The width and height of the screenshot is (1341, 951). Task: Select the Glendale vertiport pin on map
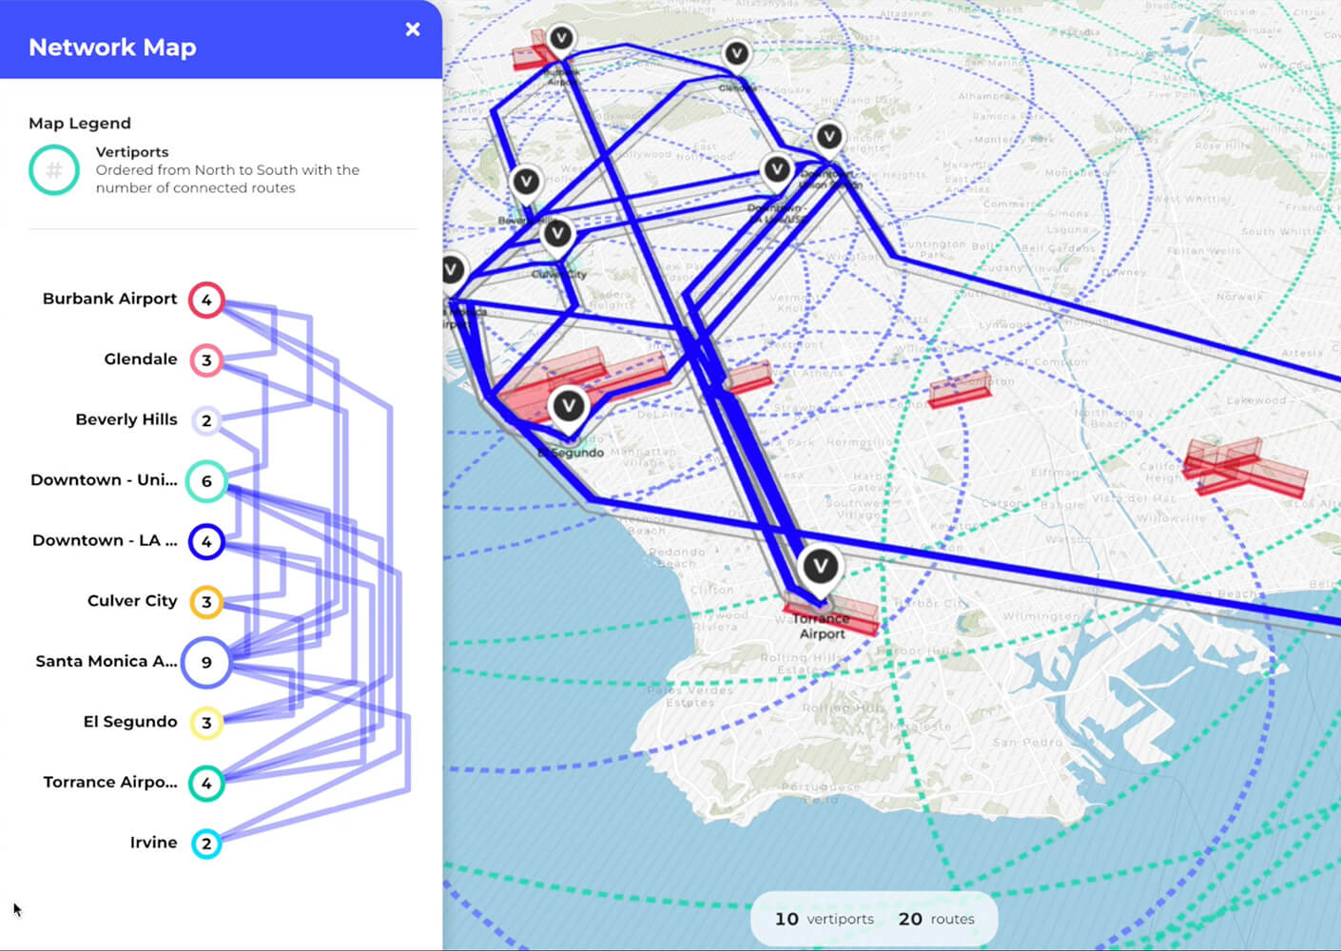click(737, 54)
